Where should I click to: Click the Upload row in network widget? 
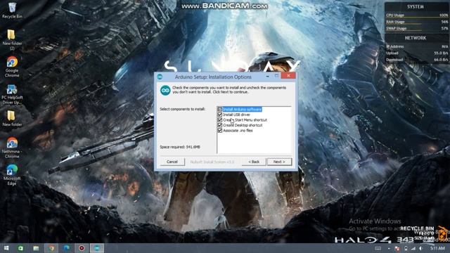click(417, 53)
